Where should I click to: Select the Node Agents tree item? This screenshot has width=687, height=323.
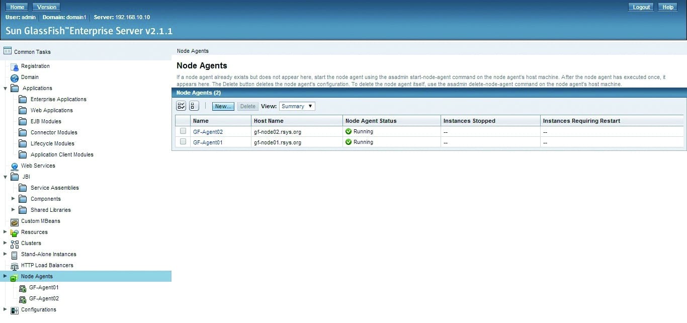(37, 276)
